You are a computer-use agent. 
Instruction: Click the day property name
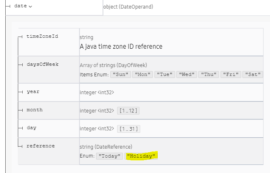[32, 128]
